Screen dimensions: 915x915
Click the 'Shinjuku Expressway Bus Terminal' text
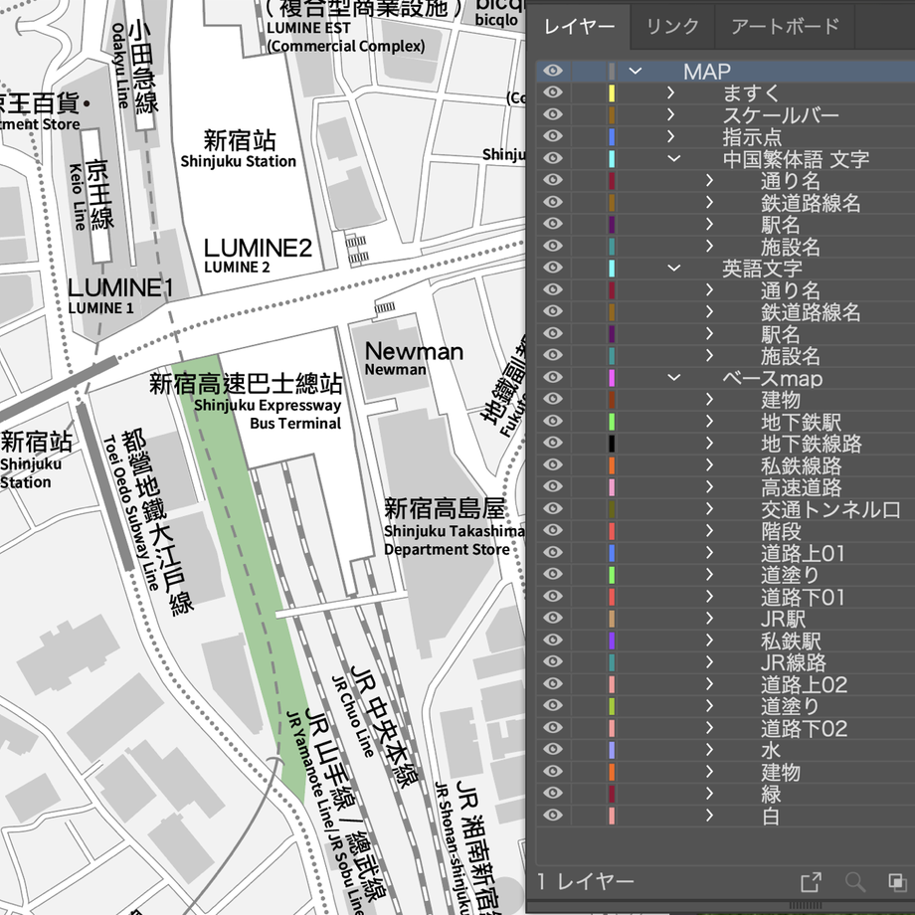[268, 414]
